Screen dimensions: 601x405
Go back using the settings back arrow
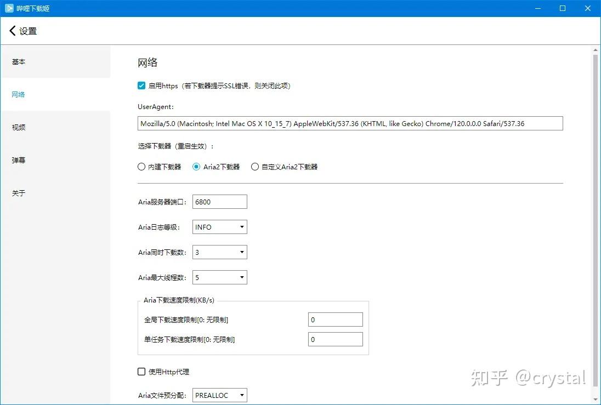point(12,31)
